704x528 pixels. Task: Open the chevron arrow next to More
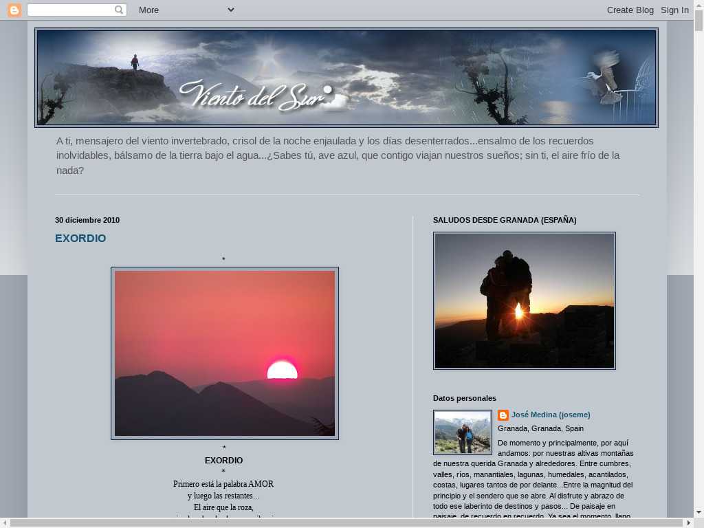point(231,10)
